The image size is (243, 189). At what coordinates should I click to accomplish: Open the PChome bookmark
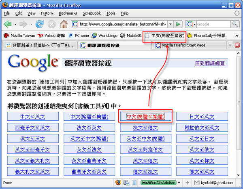(x=79, y=36)
